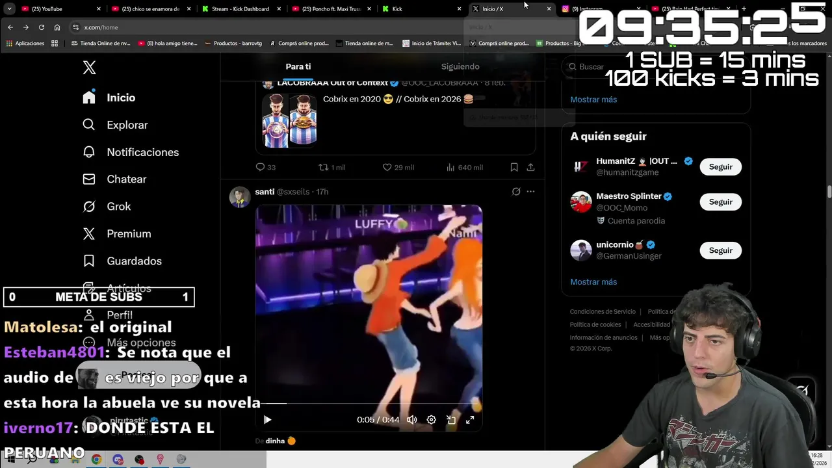Open Tienda Online de nv bookmark

pyautogui.click(x=101, y=43)
